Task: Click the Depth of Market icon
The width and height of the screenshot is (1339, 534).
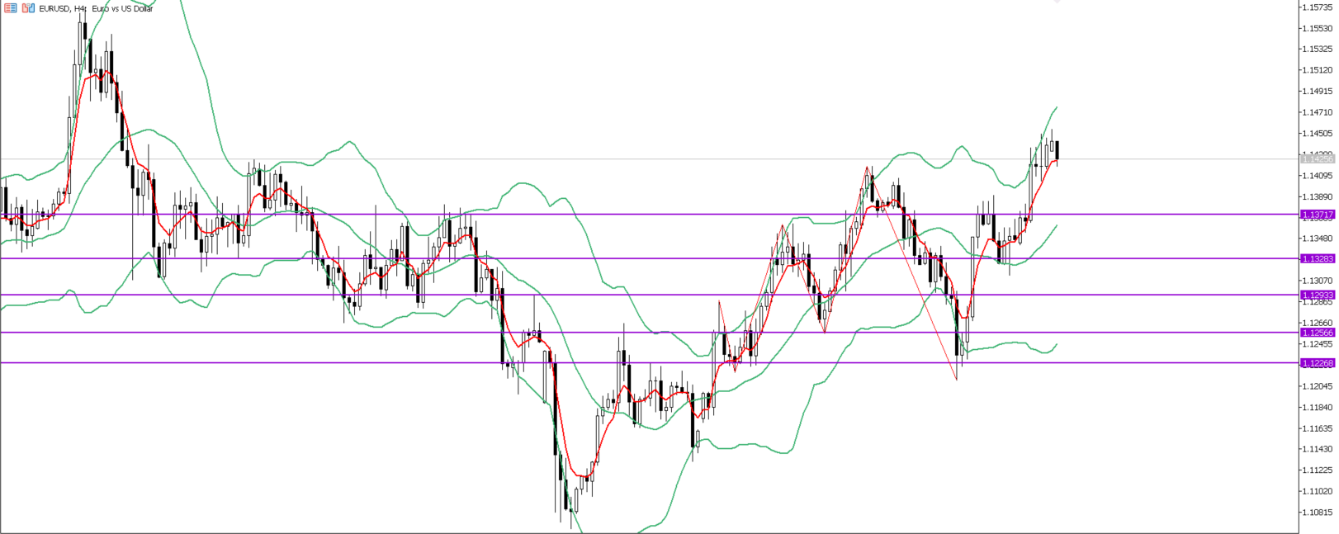Action: (x=10, y=8)
